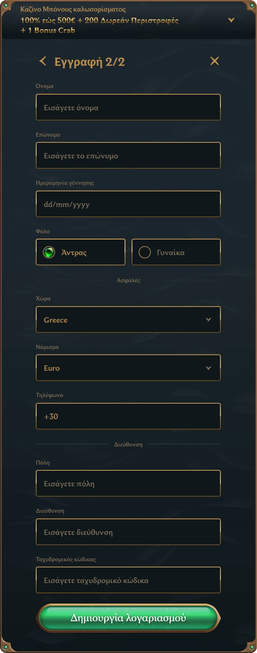Screen dimensions: 257x653
Task: Expand the welcome bonus banner chevron
Action: click(x=231, y=20)
